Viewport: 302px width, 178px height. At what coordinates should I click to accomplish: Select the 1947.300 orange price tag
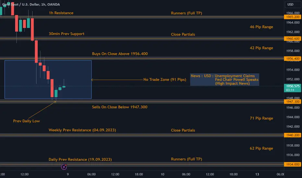293,102
